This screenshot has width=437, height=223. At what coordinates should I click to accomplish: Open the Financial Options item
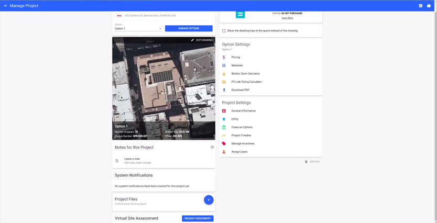[242, 127]
